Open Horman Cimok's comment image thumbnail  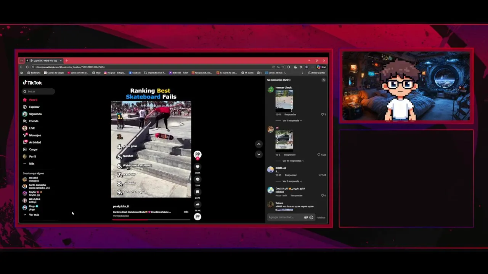[284, 100]
